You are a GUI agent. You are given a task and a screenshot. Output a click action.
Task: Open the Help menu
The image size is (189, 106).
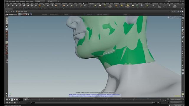32,1
